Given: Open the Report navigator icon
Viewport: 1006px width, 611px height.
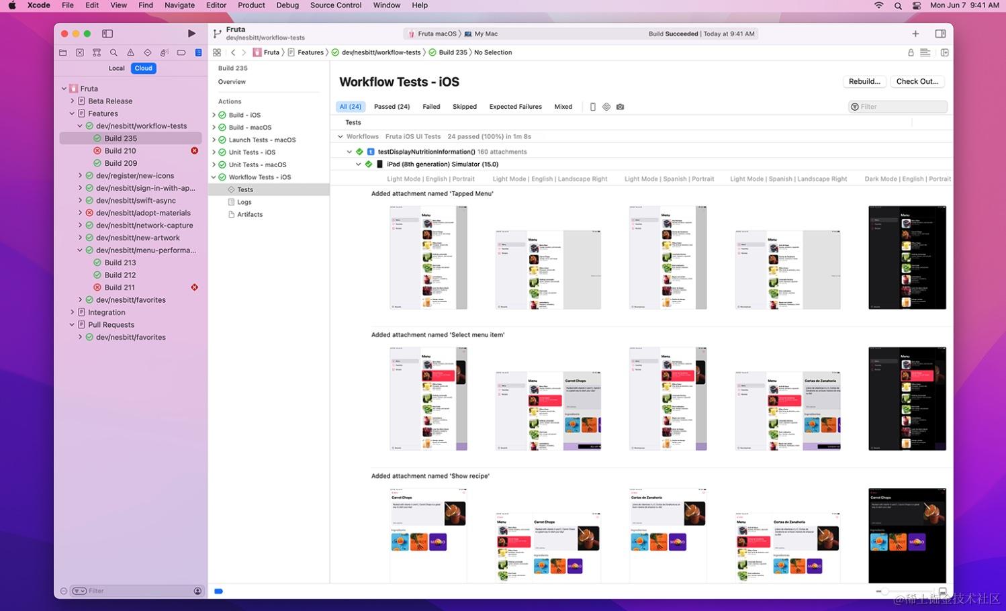Looking at the screenshot, I should point(198,52).
